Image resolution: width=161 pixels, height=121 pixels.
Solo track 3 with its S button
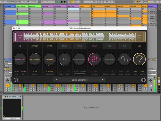pos(33,88)
